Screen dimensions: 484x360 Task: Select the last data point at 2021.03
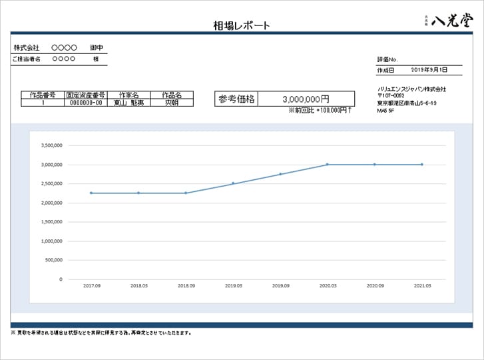(422, 164)
